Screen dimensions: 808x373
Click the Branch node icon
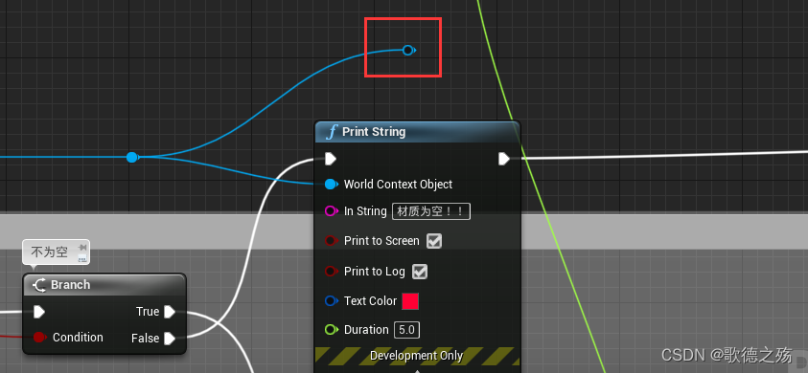click(39, 284)
